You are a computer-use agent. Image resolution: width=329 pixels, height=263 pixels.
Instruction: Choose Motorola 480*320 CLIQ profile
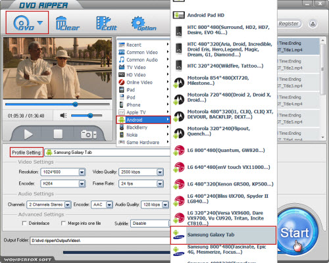pos(223,114)
